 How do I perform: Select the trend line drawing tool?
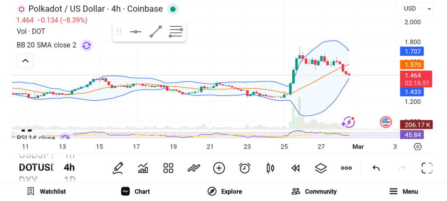tap(156, 31)
